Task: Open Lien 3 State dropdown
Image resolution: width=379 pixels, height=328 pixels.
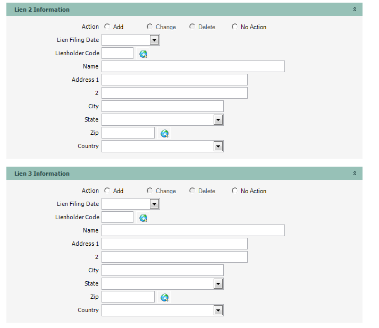Action: tap(218, 284)
